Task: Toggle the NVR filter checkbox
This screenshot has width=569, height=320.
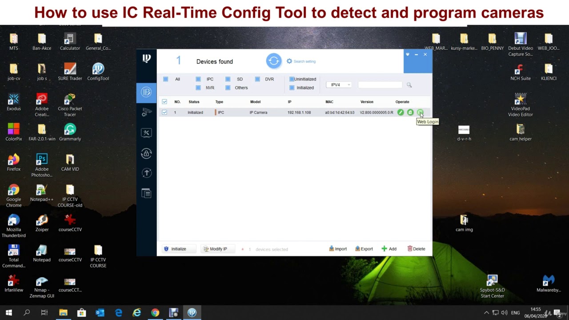Action: 198,88
